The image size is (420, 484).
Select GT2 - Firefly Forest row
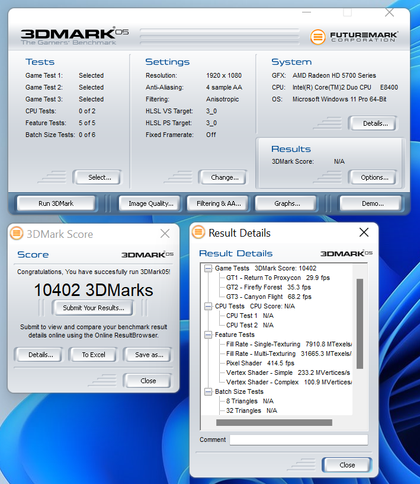(x=268, y=287)
